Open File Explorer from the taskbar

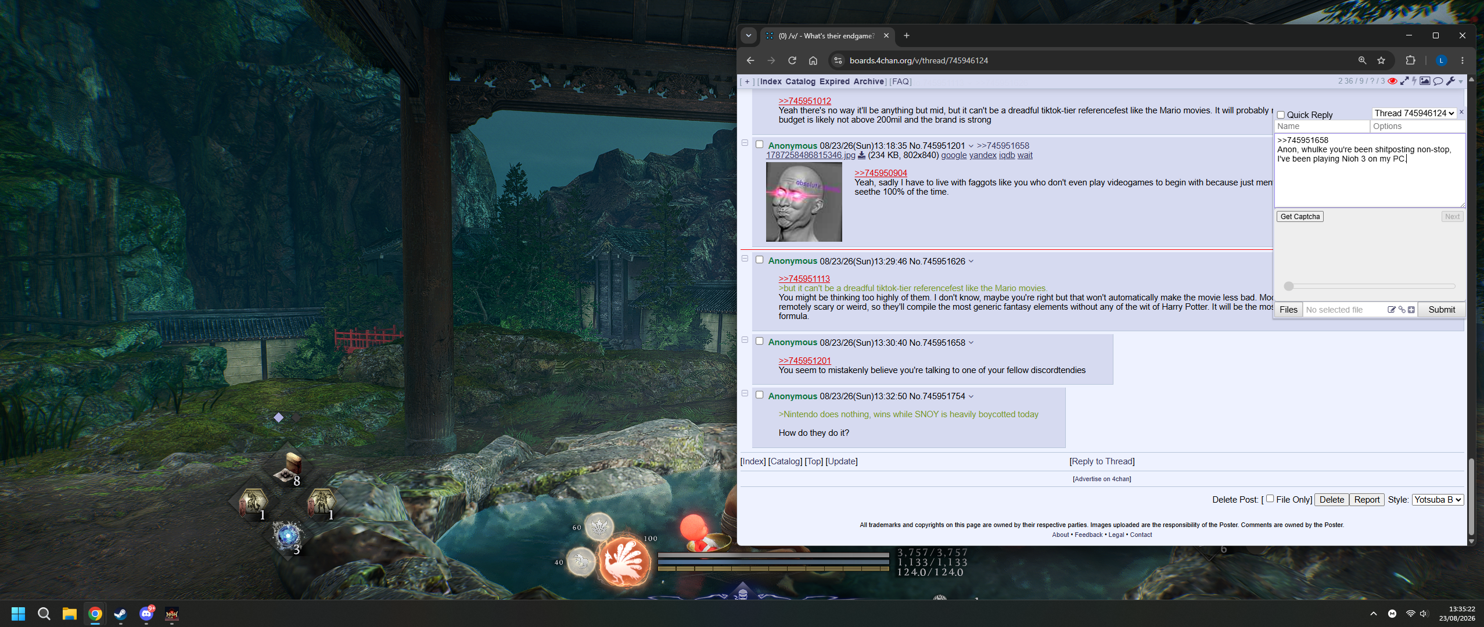click(70, 614)
